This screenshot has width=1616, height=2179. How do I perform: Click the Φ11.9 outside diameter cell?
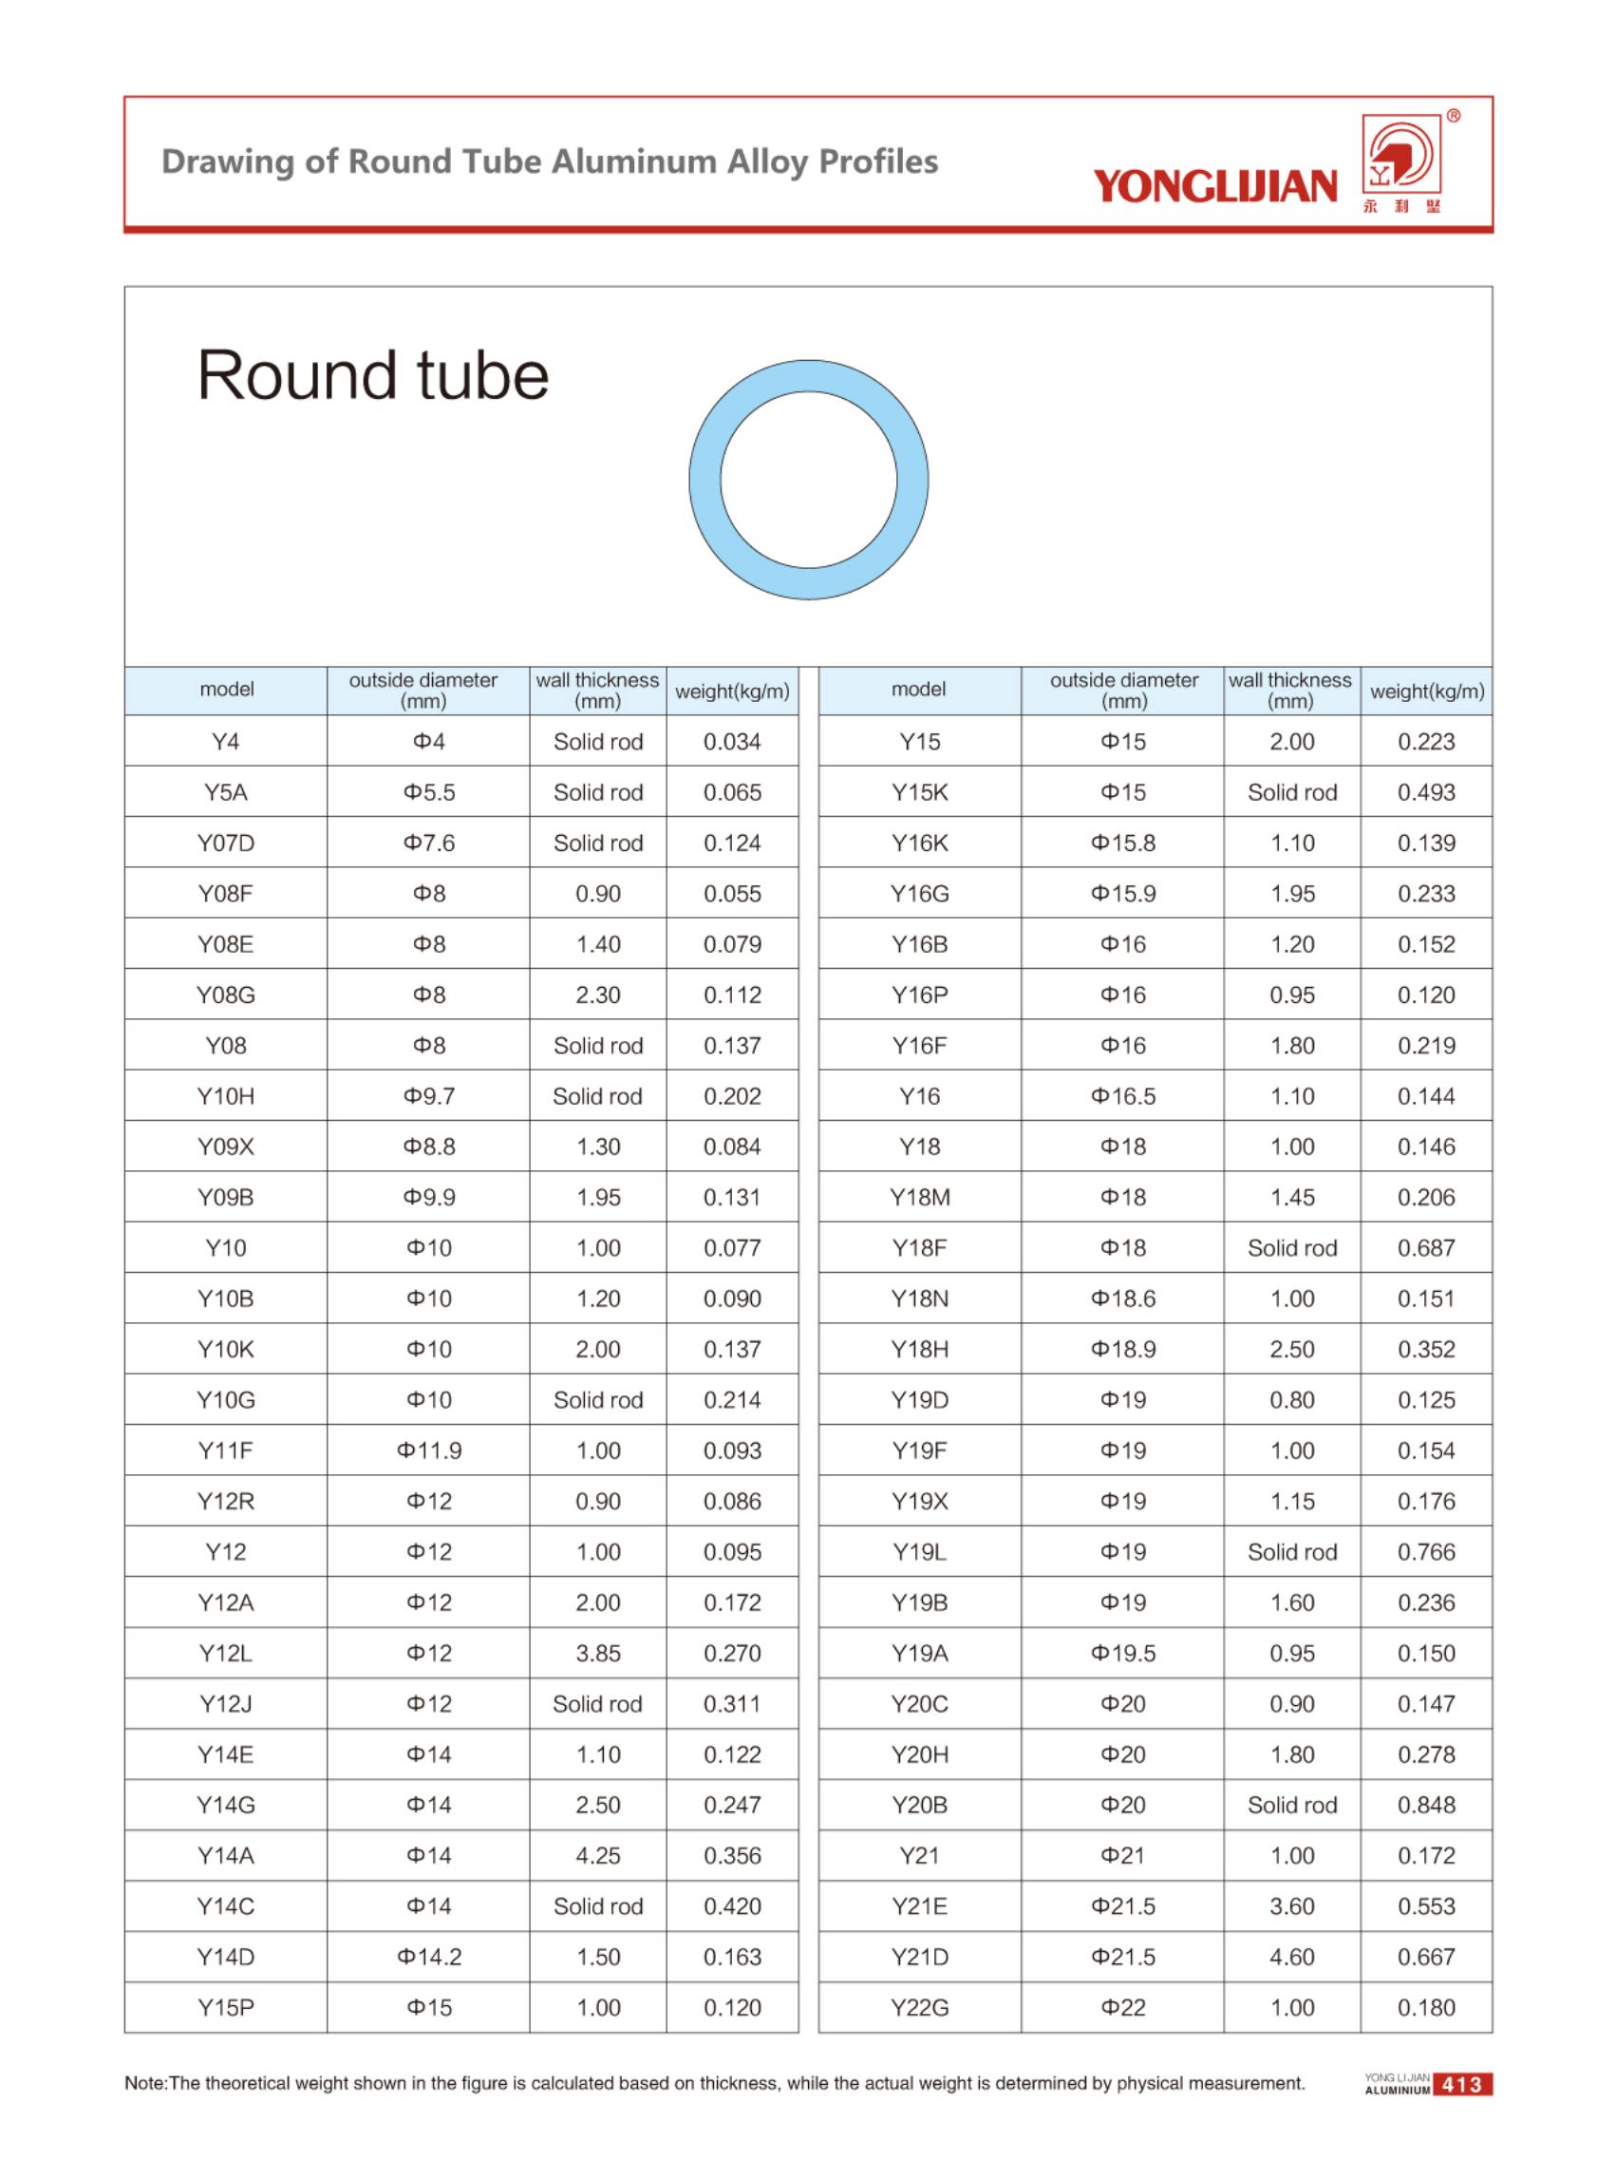428,1451
